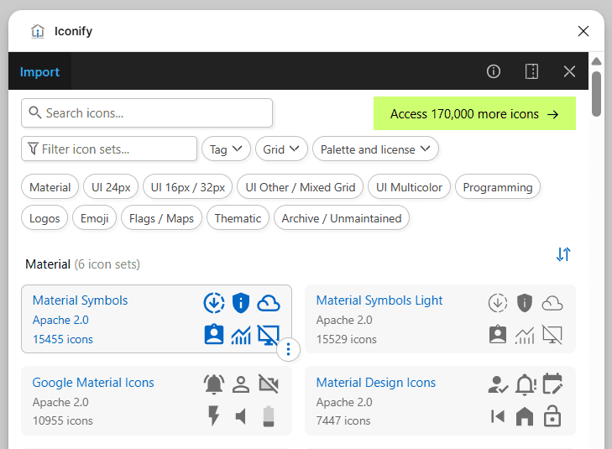Open the three-dot menu on Material Symbols
Viewport: 612px width, 449px height.
[x=289, y=349]
